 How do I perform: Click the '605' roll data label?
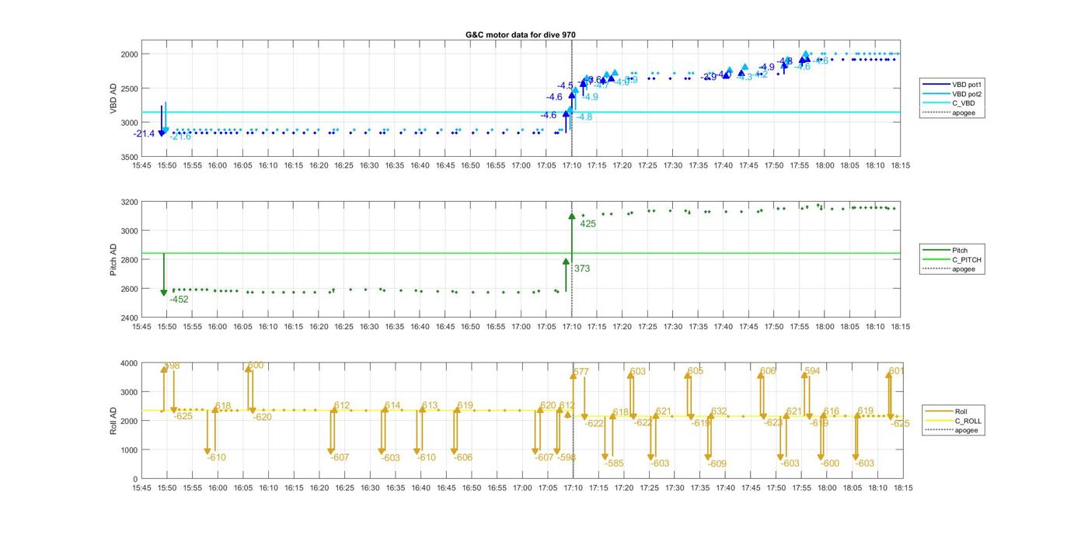(696, 371)
